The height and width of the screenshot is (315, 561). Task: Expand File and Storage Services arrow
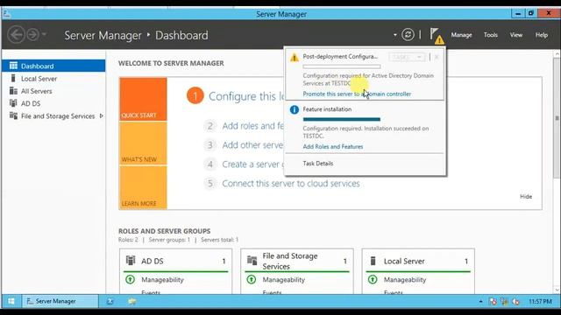[102, 116]
